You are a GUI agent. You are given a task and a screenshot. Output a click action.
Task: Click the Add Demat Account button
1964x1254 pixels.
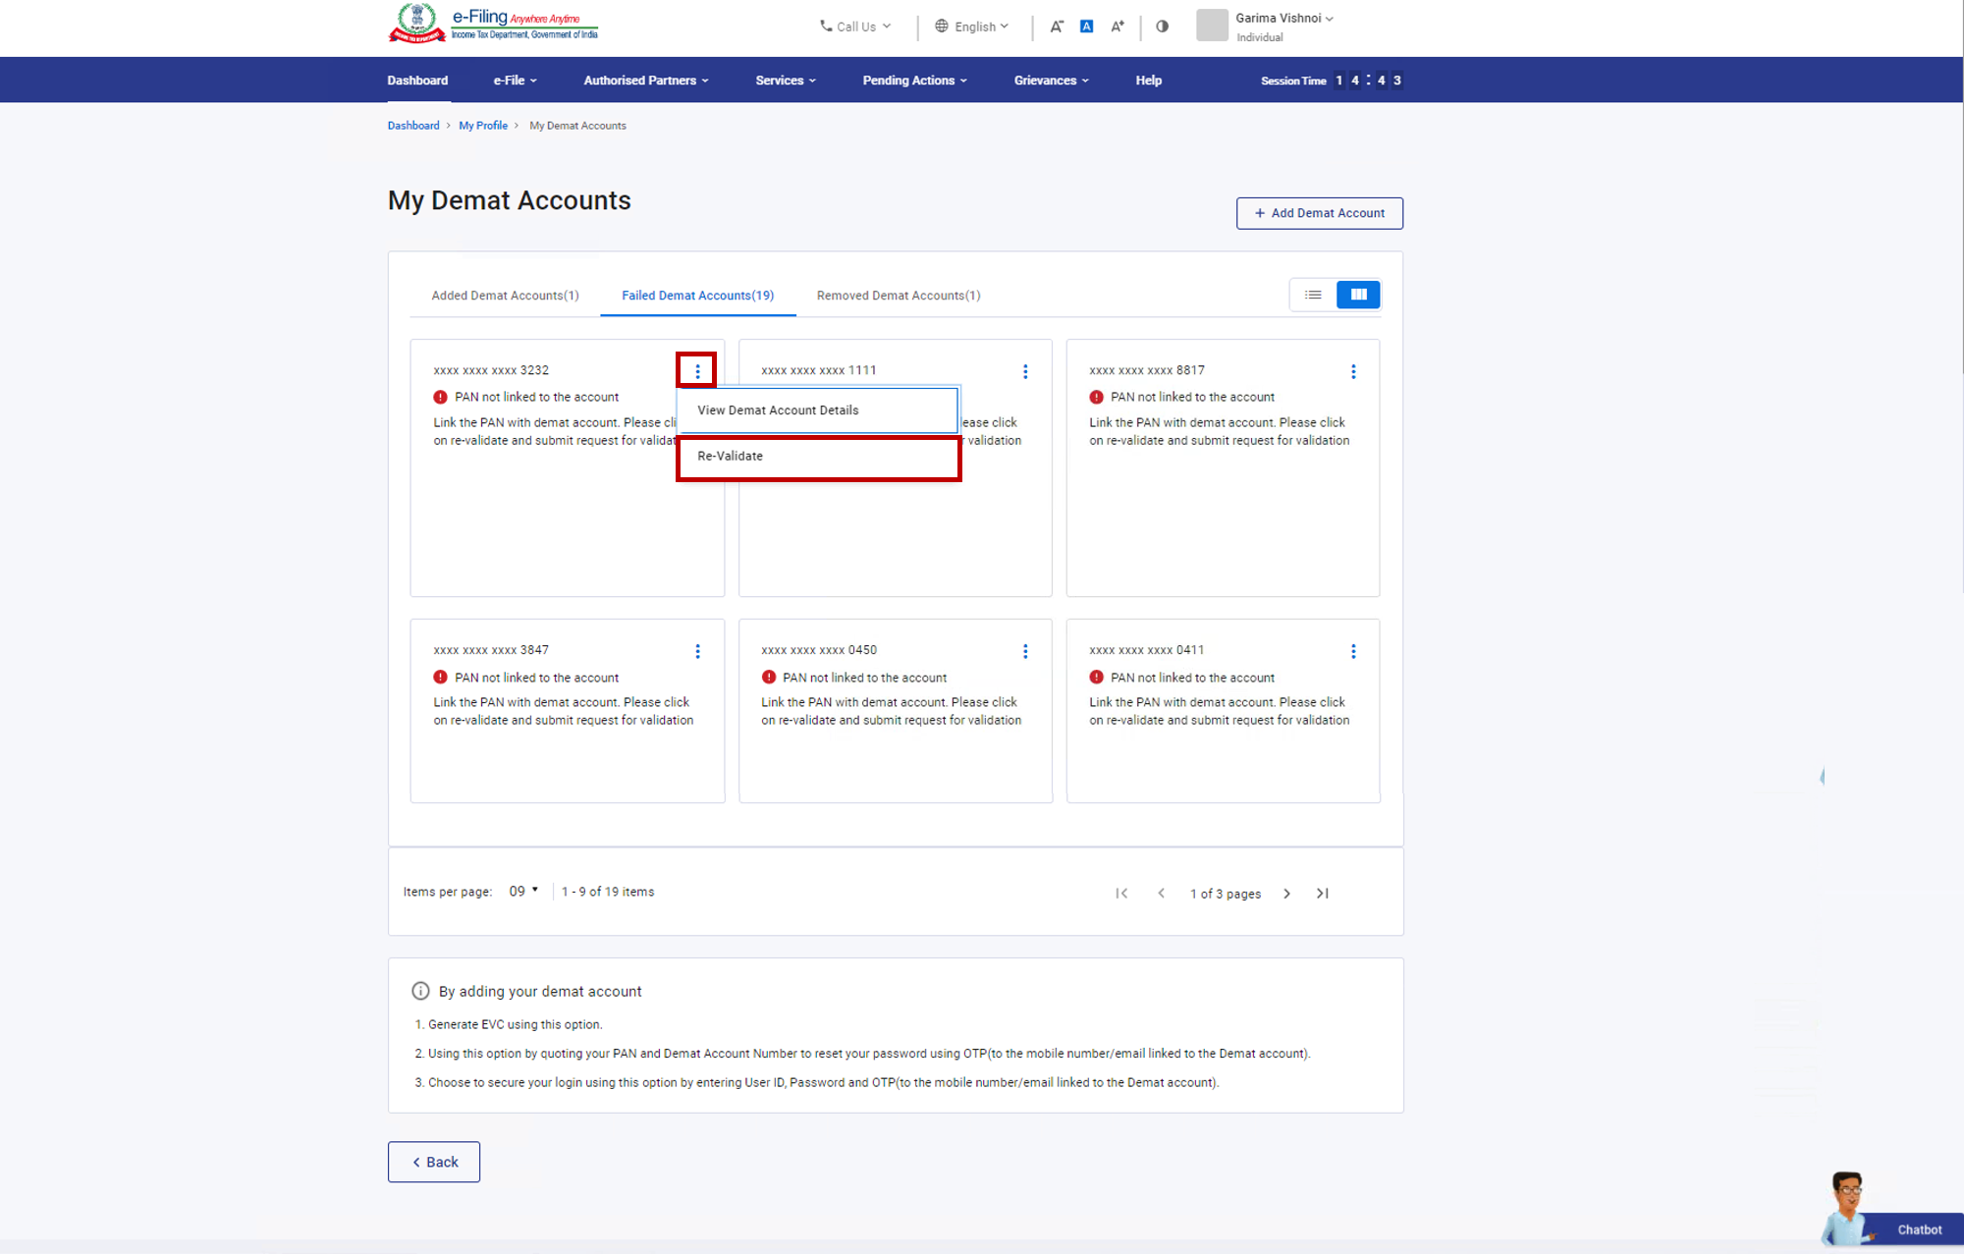click(x=1317, y=212)
